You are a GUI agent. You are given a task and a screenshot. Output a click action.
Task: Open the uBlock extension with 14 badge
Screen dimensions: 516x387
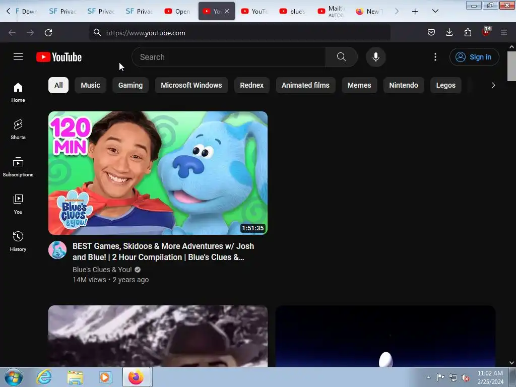pyautogui.click(x=486, y=32)
